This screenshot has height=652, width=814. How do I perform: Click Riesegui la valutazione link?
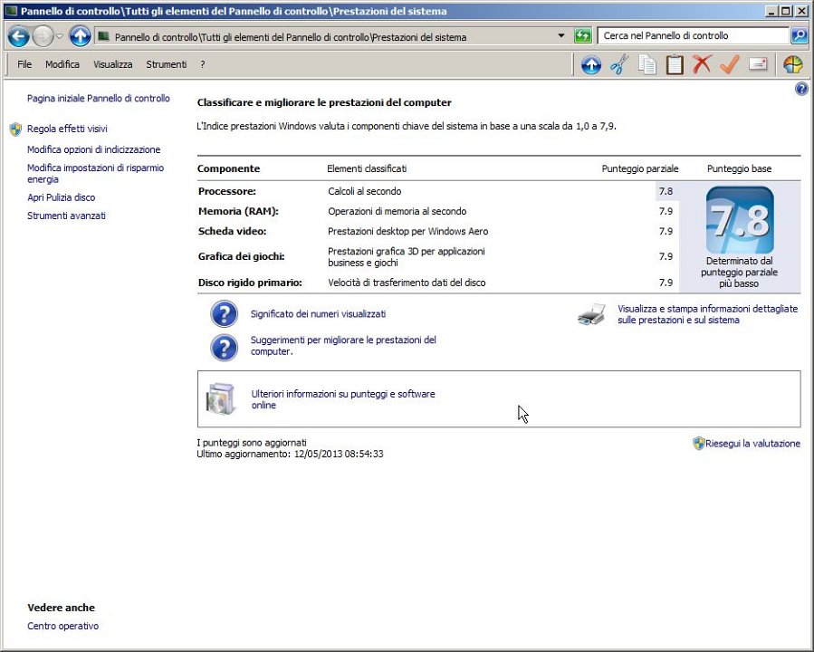click(752, 444)
